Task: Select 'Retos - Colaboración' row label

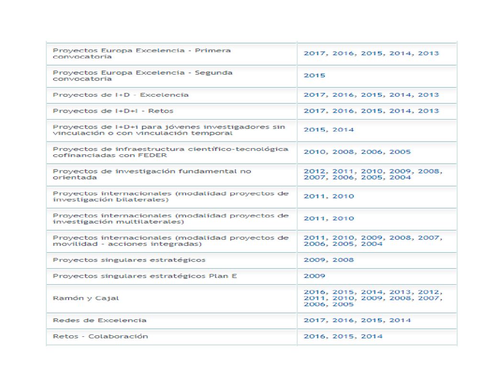Action: click(100, 337)
